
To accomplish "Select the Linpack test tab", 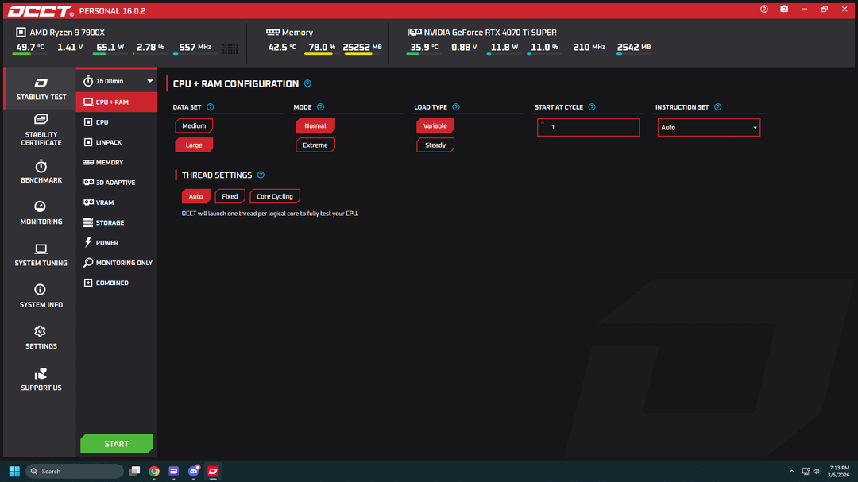I will 109,142.
